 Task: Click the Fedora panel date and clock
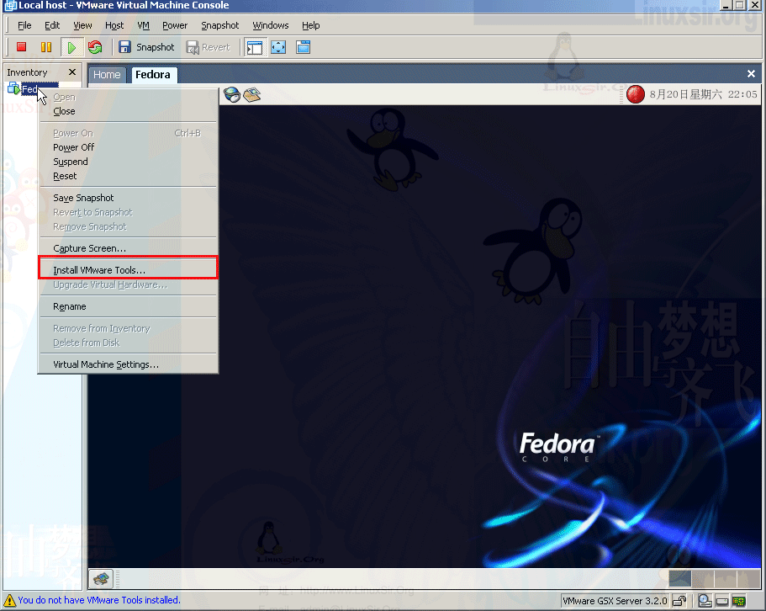[703, 94]
